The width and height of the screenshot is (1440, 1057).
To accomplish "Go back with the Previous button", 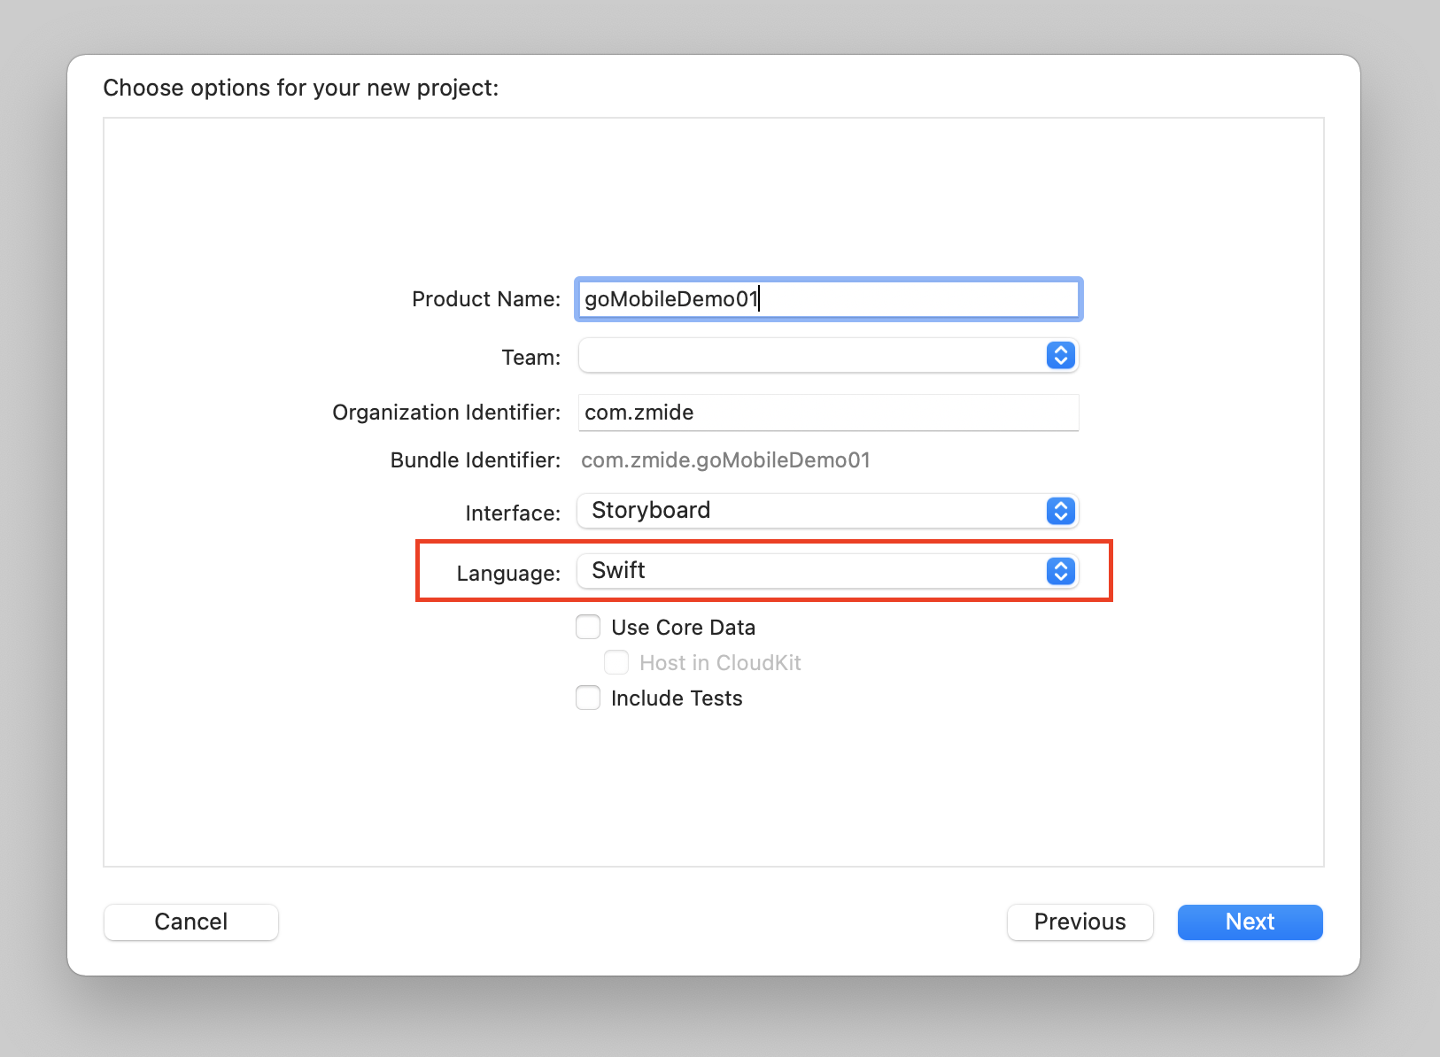I will [1080, 922].
